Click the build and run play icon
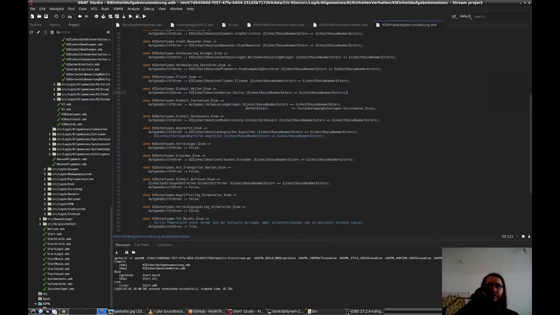560x315 pixels. tap(130, 16)
